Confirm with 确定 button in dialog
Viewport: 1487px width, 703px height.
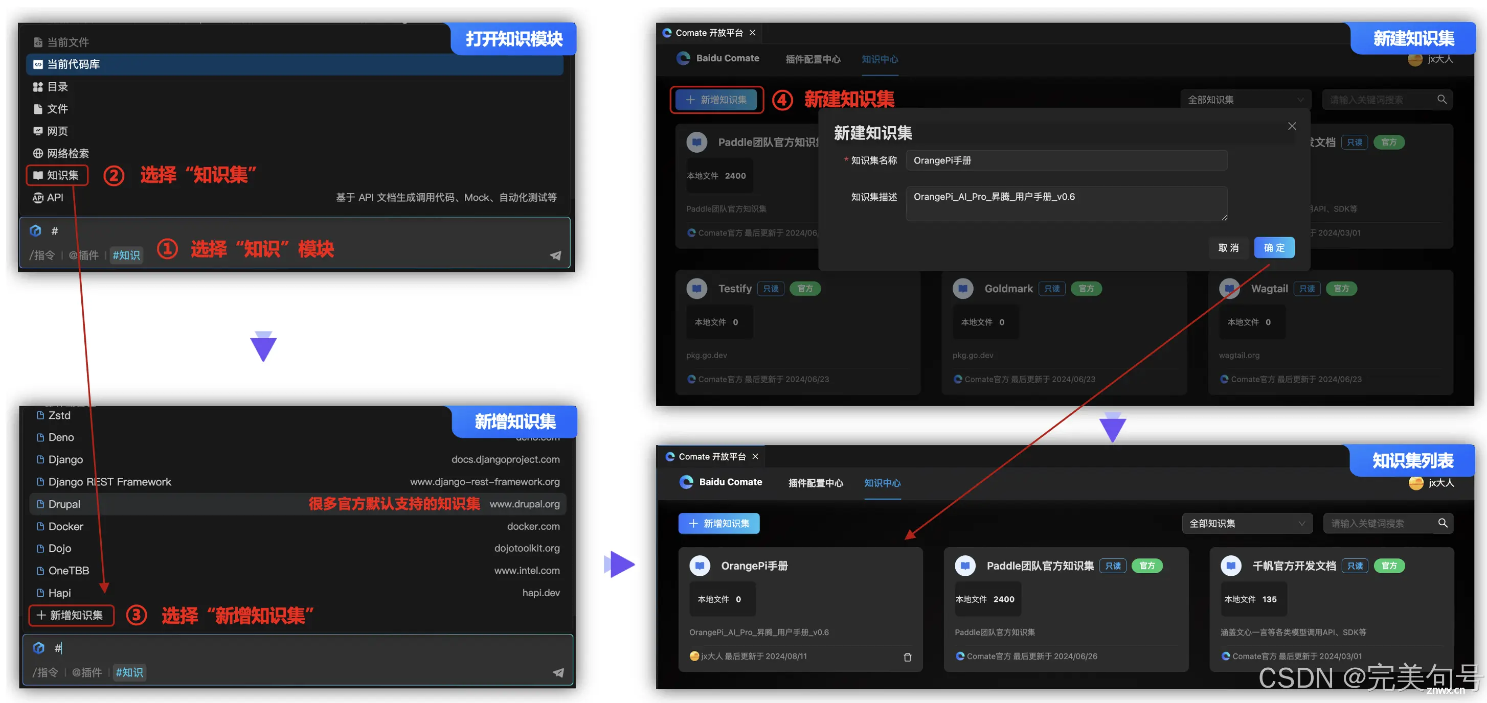(x=1274, y=248)
